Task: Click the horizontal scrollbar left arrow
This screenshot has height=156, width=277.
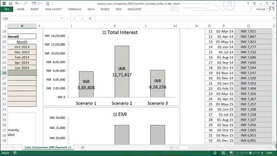Action: (x=171, y=147)
